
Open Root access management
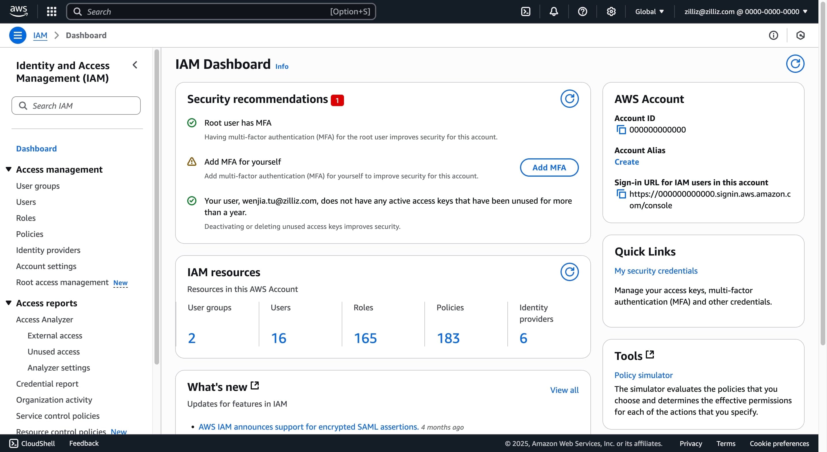tap(62, 282)
